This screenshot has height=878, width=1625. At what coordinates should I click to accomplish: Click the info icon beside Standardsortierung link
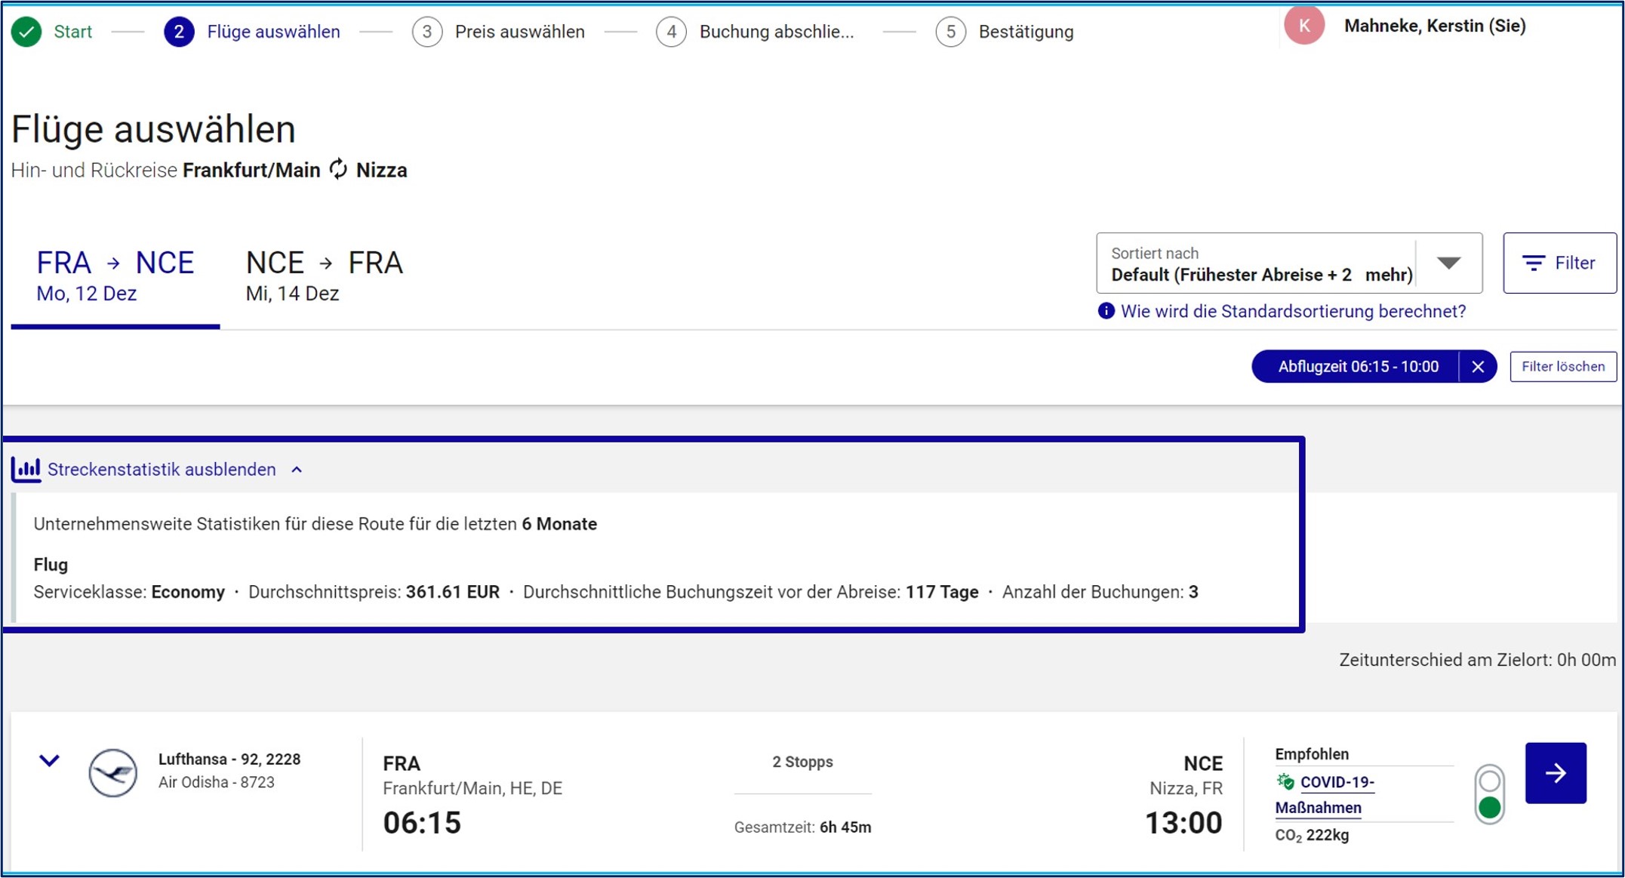tap(1106, 311)
